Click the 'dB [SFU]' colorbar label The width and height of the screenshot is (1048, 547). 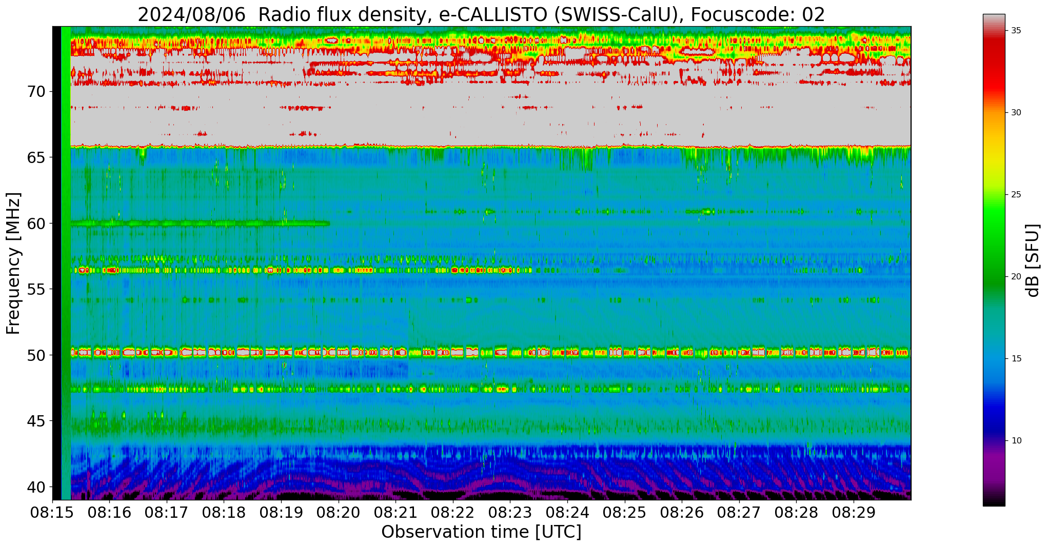(1032, 260)
